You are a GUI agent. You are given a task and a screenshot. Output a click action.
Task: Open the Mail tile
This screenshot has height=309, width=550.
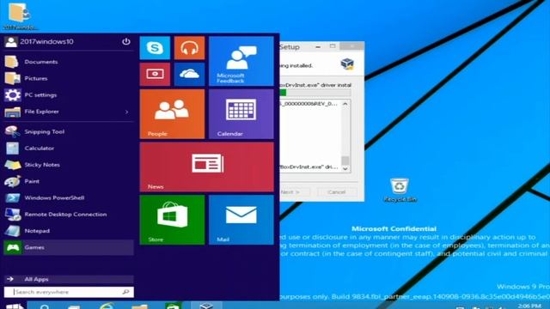[x=241, y=220]
